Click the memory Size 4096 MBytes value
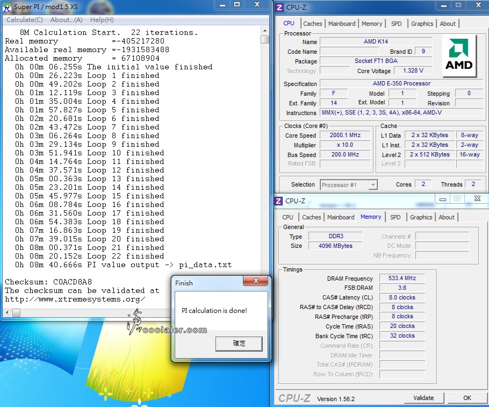This screenshot has height=407, width=489. coord(335,246)
